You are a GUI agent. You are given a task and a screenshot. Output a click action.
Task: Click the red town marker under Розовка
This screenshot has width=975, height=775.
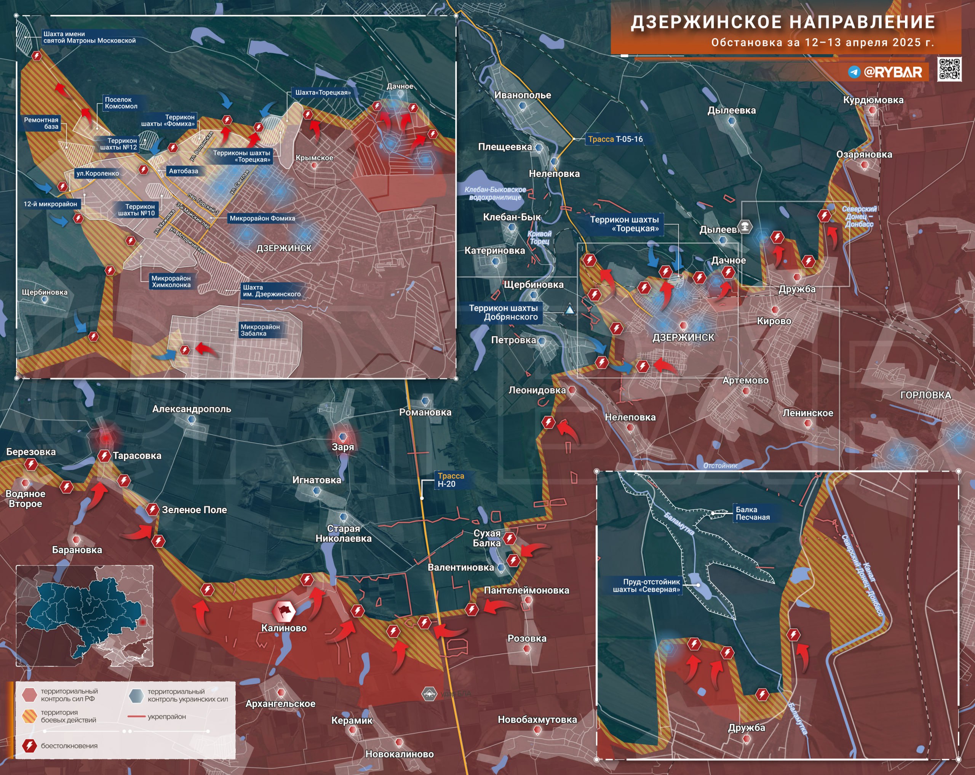(526, 649)
